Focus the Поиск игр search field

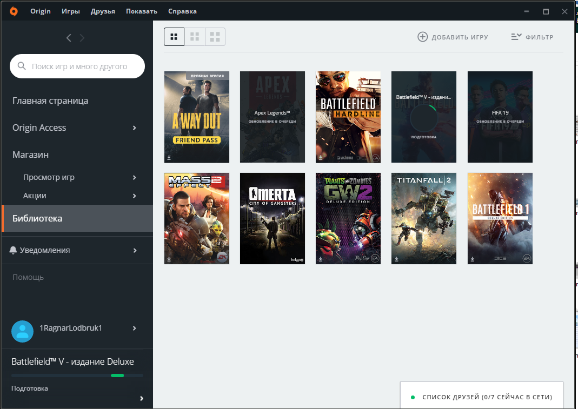click(x=77, y=66)
